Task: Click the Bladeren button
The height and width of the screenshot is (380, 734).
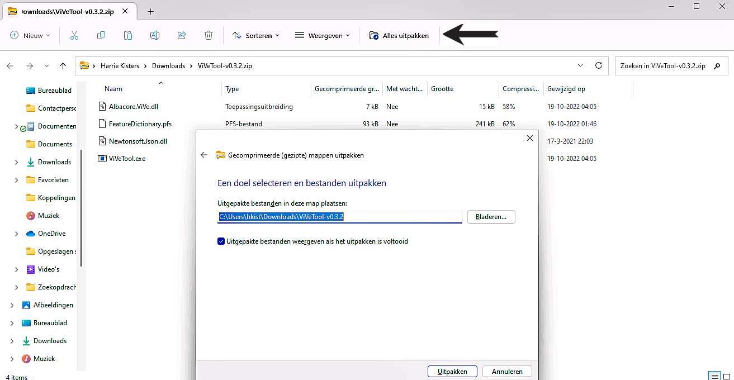Action: pos(491,217)
